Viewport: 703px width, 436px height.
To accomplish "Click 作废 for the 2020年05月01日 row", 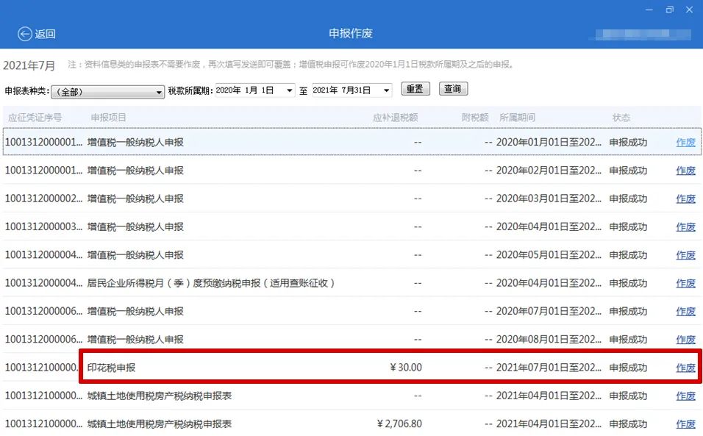I will 685,255.
